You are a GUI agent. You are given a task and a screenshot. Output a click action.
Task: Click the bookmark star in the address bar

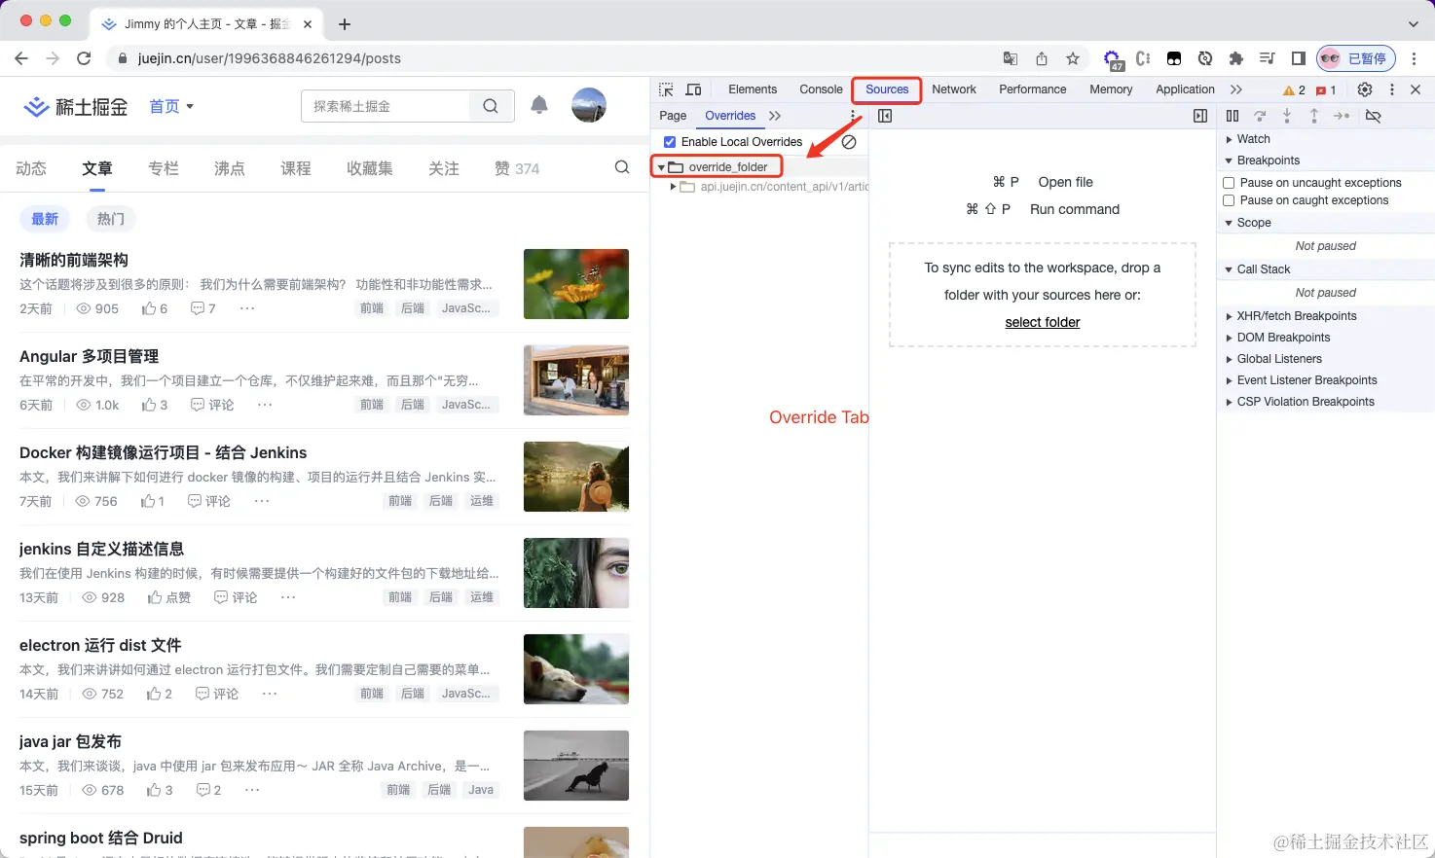click(x=1073, y=58)
